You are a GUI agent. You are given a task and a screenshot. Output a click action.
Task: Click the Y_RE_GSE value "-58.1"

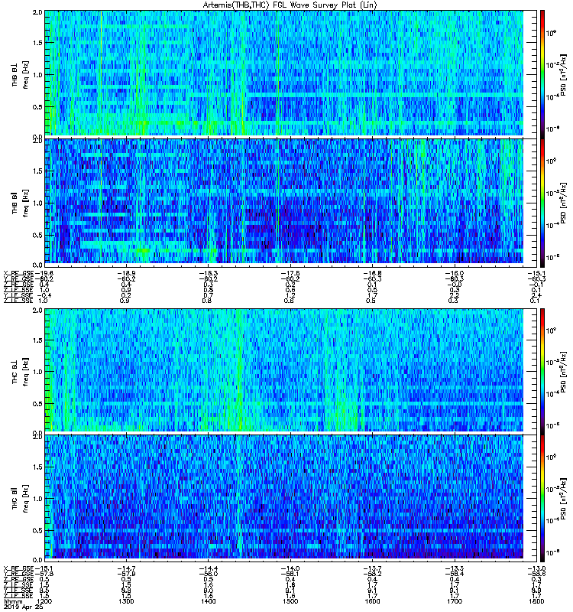tap(290, 575)
